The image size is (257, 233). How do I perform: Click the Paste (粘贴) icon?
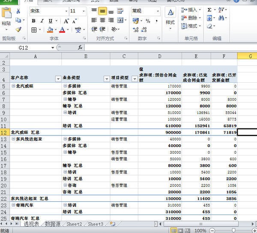tap(6, 17)
